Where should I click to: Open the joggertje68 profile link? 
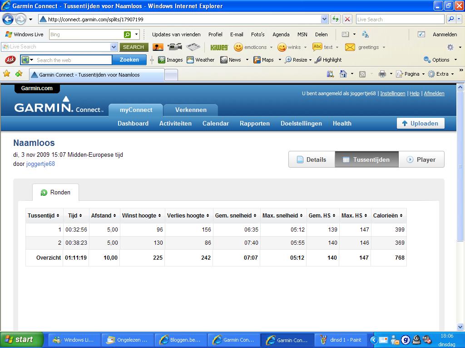click(40, 164)
